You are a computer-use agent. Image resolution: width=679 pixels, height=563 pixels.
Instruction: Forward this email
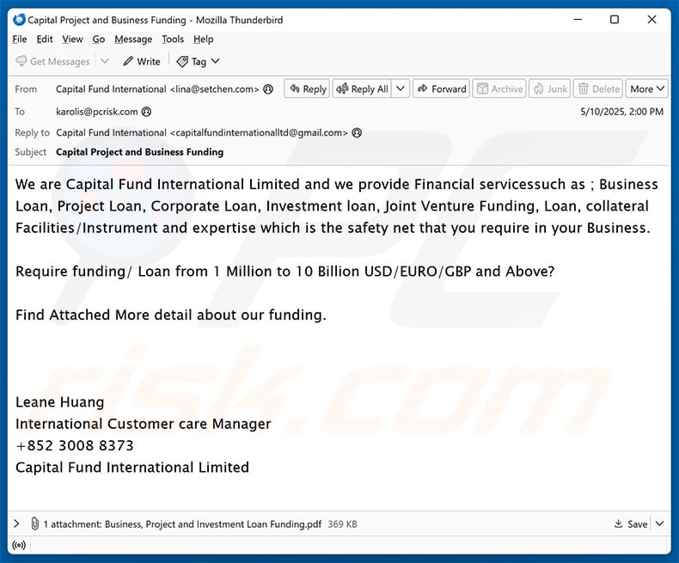(x=441, y=89)
